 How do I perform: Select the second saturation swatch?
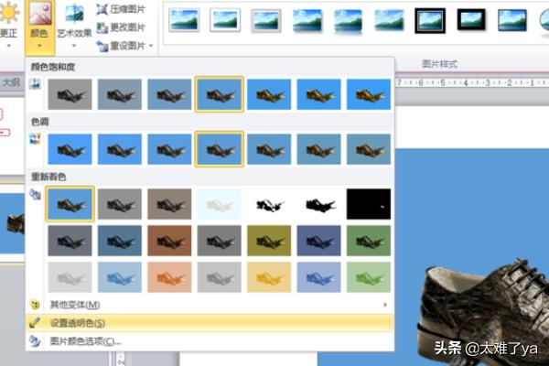120,94
